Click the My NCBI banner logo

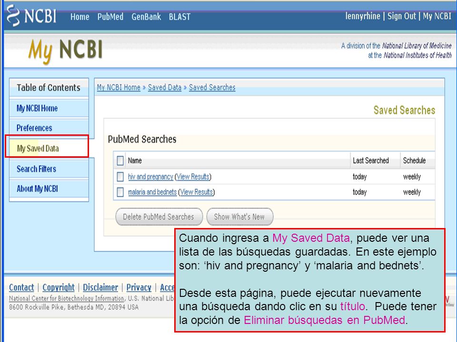[65, 51]
